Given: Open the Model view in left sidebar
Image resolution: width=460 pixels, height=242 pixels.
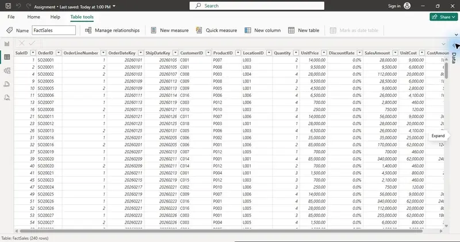Looking at the screenshot, I should point(7,71).
